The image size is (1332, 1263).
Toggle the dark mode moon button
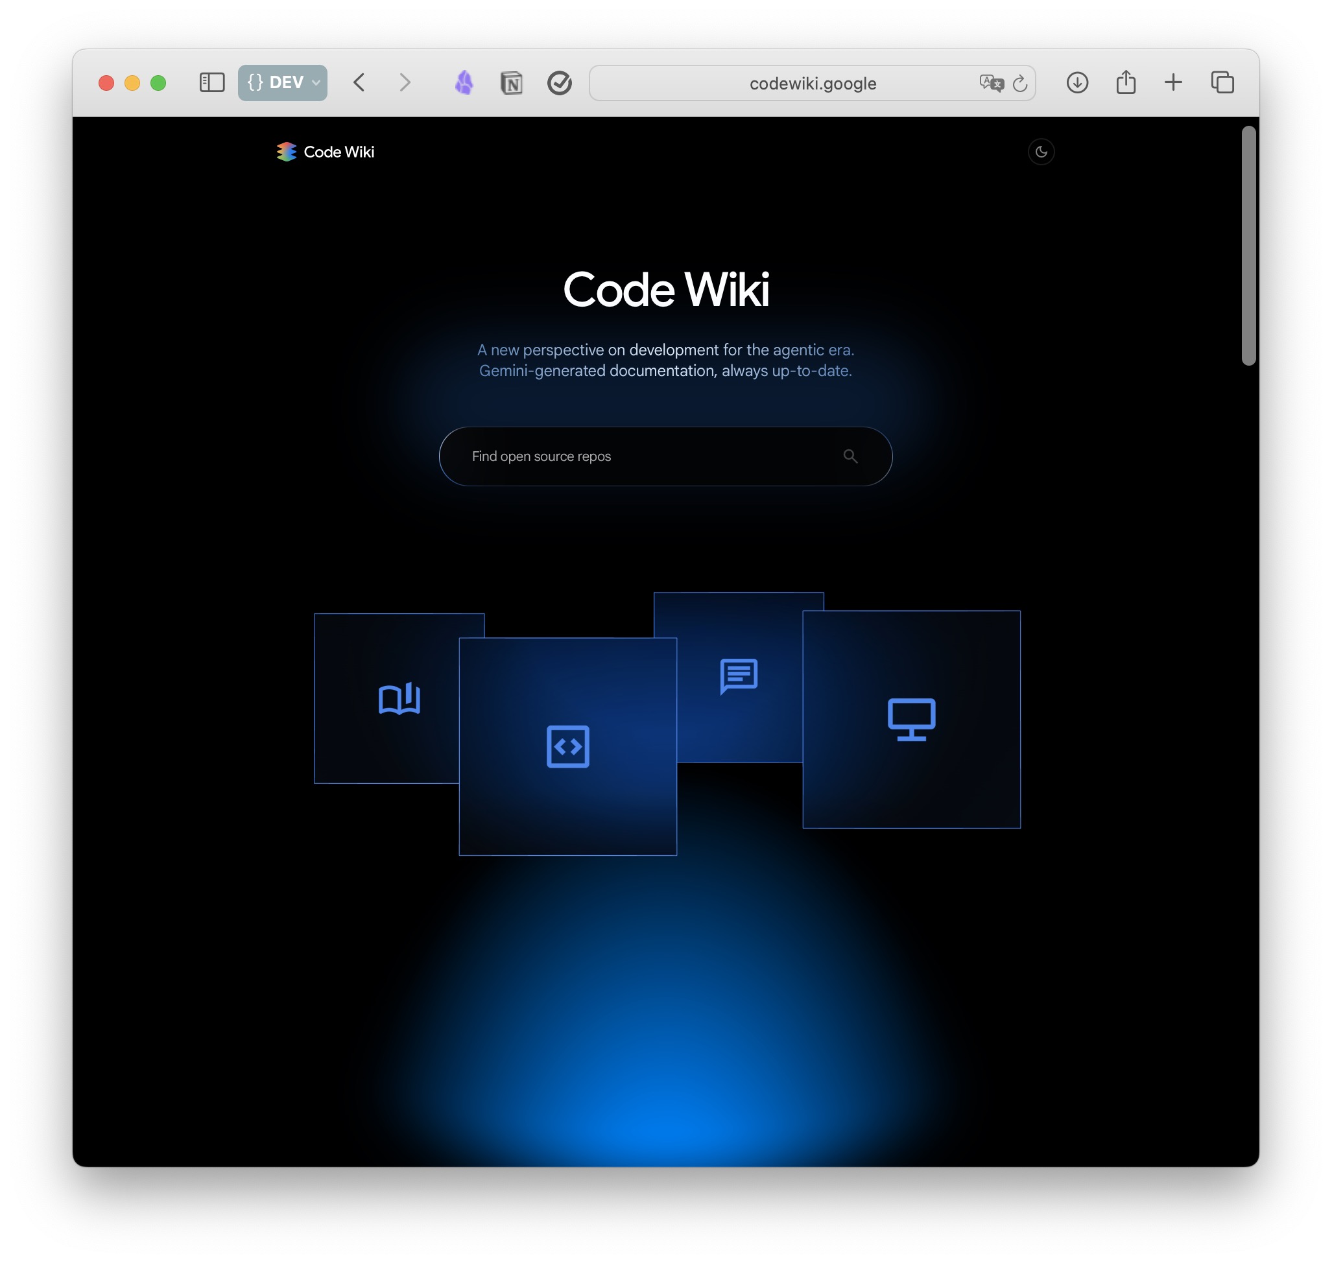[1041, 152]
